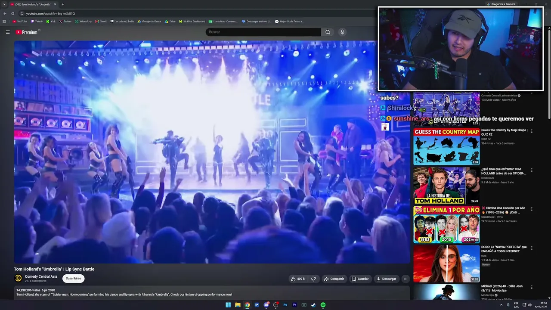Like the video with 409 k likes
The image size is (551, 310).
tap(297, 279)
